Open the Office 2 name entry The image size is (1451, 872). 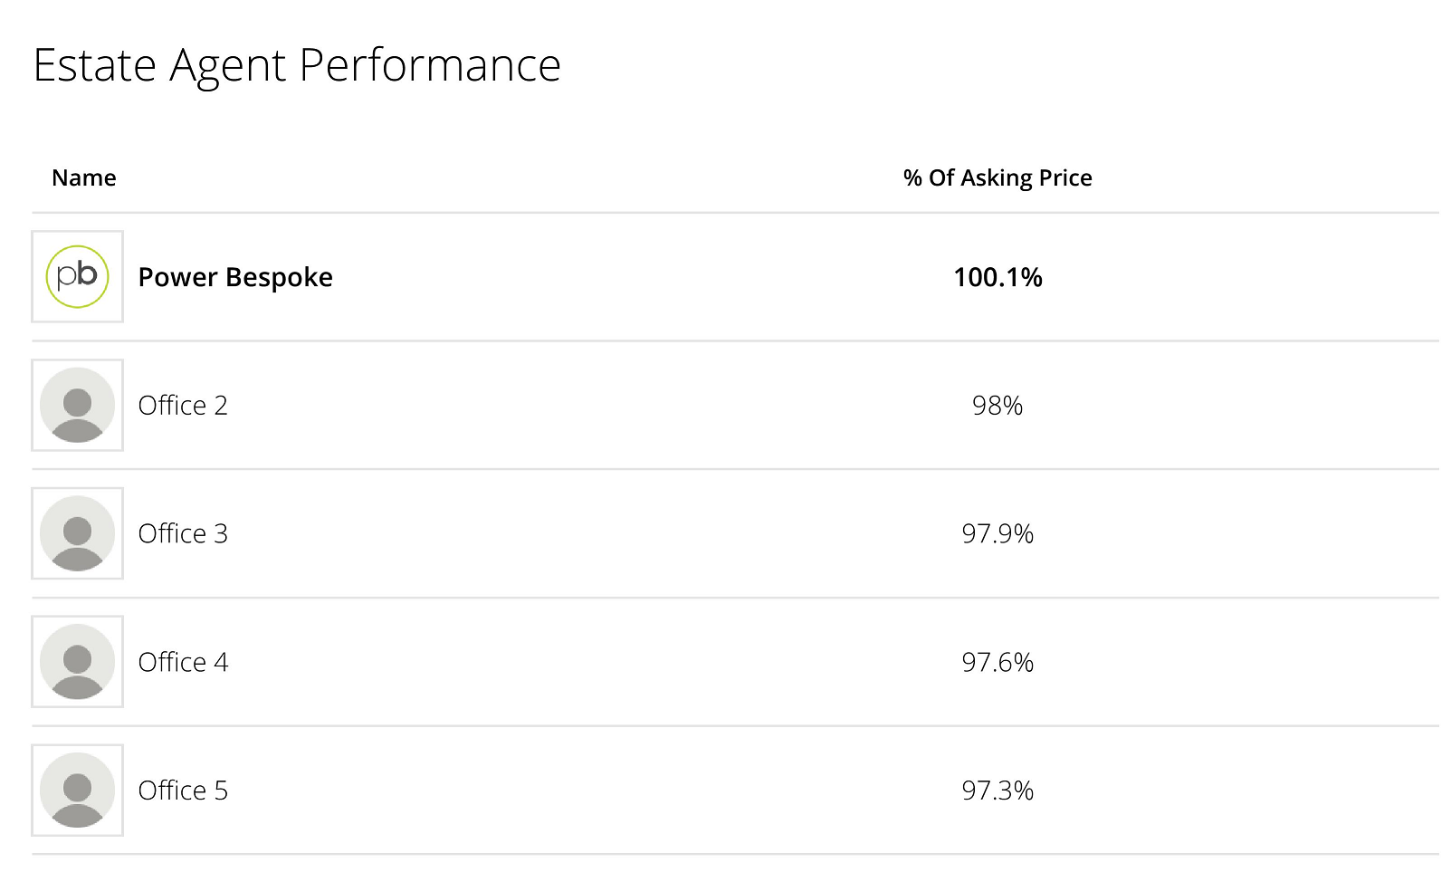[x=183, y=406]
